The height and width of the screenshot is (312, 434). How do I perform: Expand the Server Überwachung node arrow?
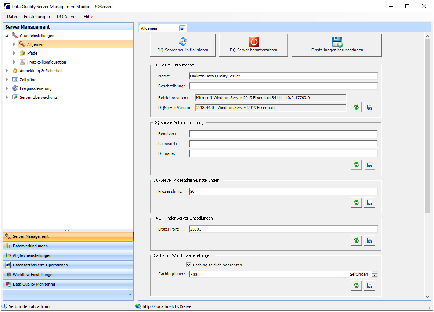point(7,97)
